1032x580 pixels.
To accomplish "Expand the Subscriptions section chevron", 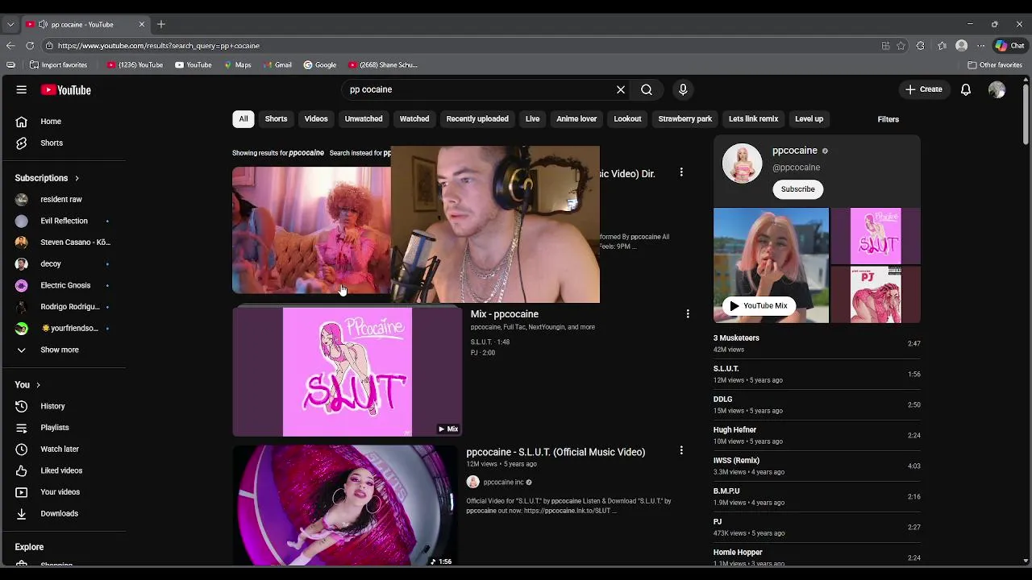I will click(x=77, y=178).
